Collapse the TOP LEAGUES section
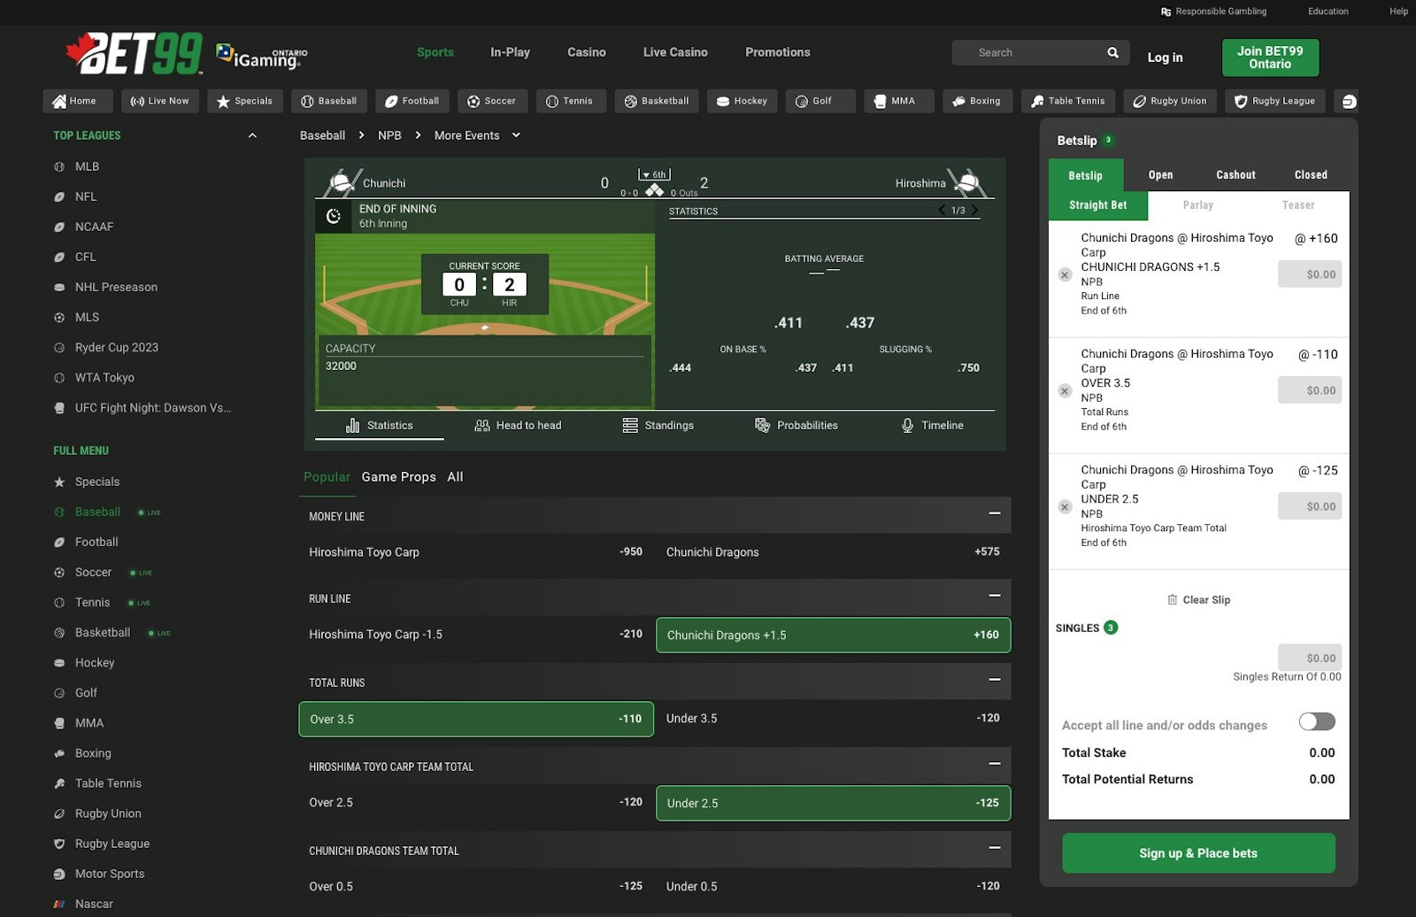 pyautogui.click(x=253, y=135)
